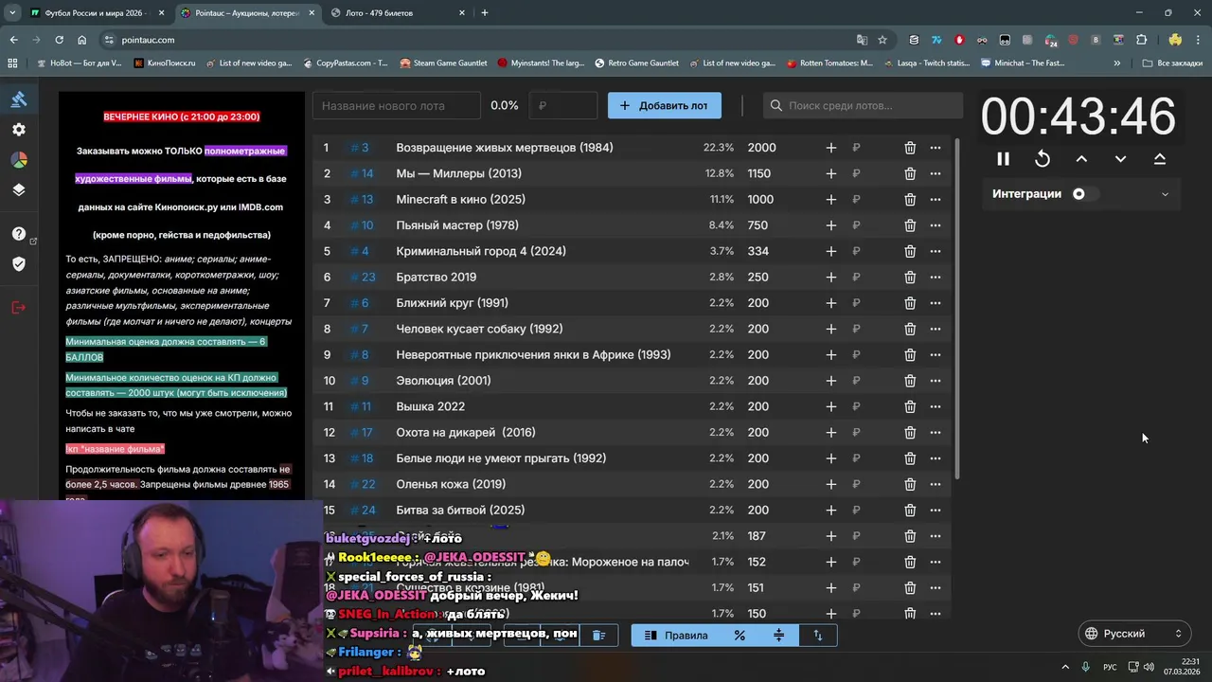Delete lot Minecraft в кино (2025)
The height and width of the screenshot is (682, 1212).
click(x=910, y=199)
